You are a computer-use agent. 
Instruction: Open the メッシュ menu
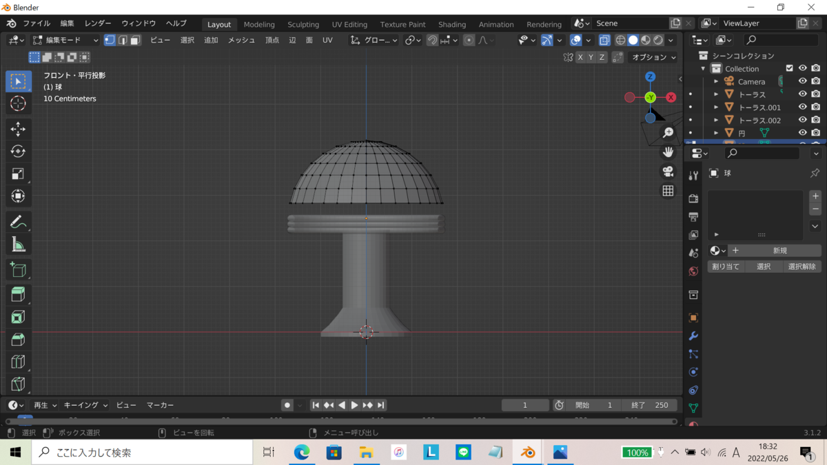click(x=241, y=40)
